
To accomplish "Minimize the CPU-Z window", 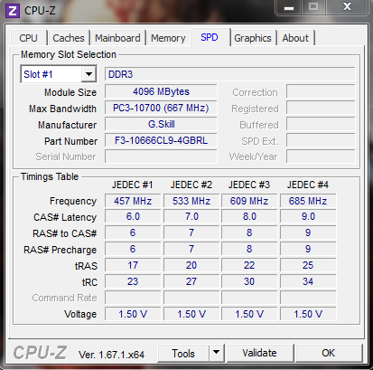I will (x=289, y=7).
